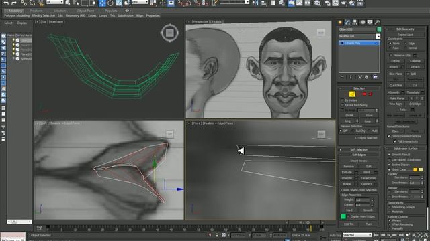Open the Create command panel tab

(x=340, y=22)
